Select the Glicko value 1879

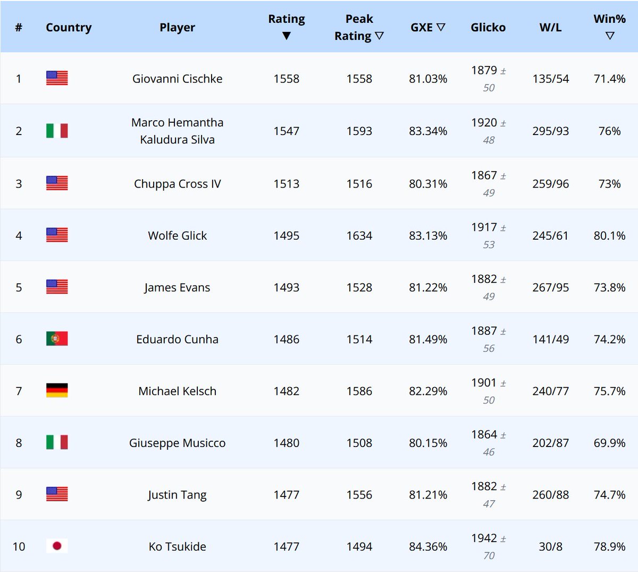click(x=484, y=70)
